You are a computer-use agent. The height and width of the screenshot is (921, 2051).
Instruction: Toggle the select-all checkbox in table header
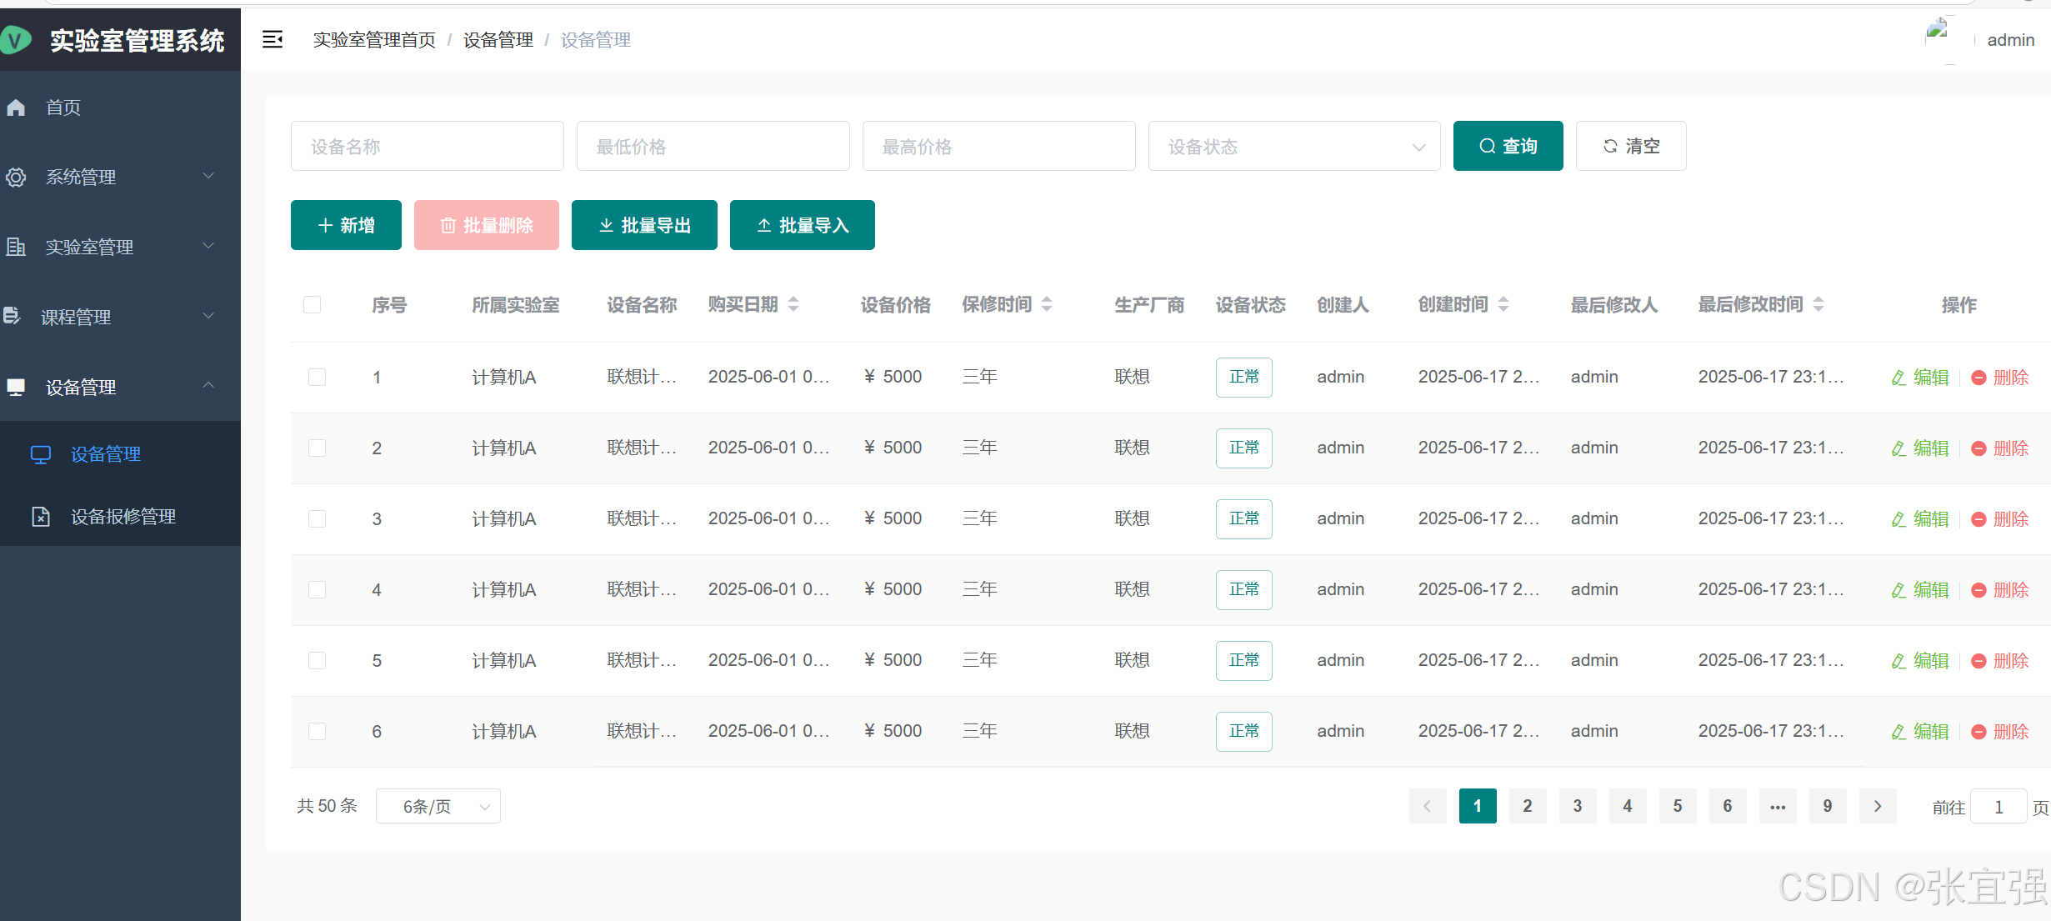(313, 304)
